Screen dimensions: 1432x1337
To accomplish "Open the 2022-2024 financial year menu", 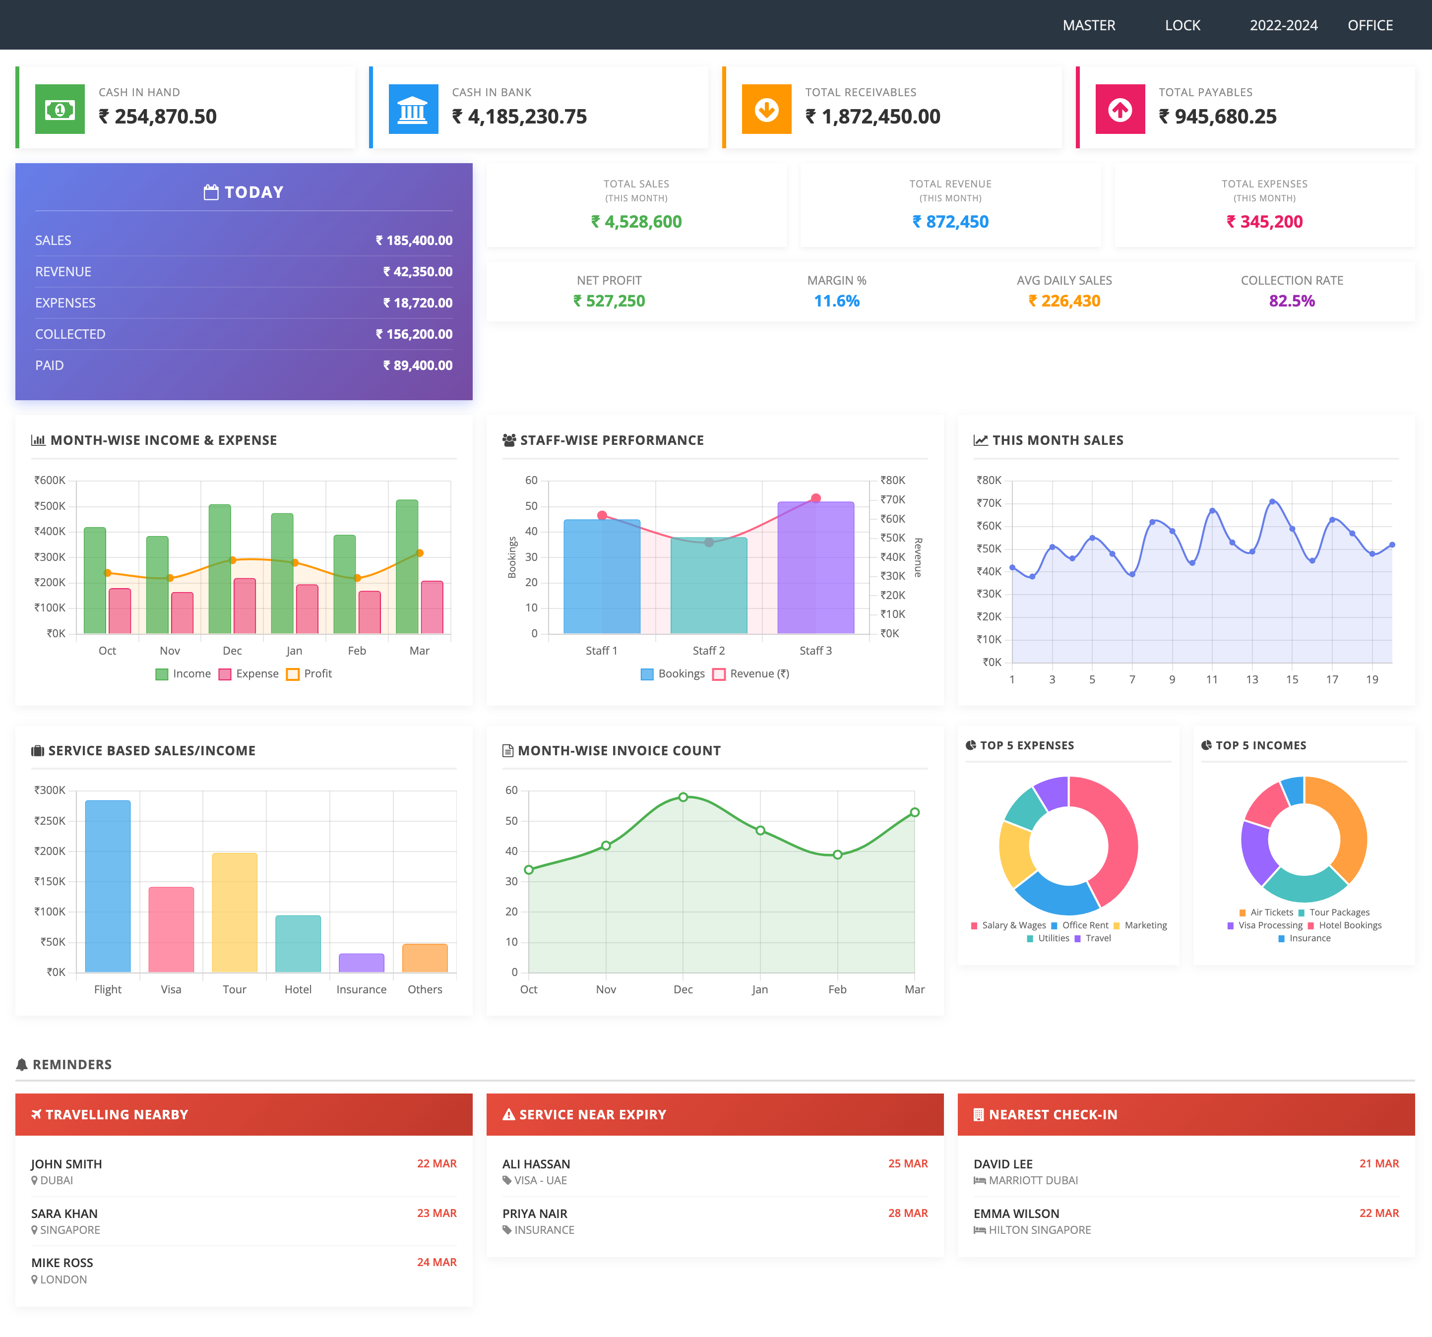I will [1283, 25].
